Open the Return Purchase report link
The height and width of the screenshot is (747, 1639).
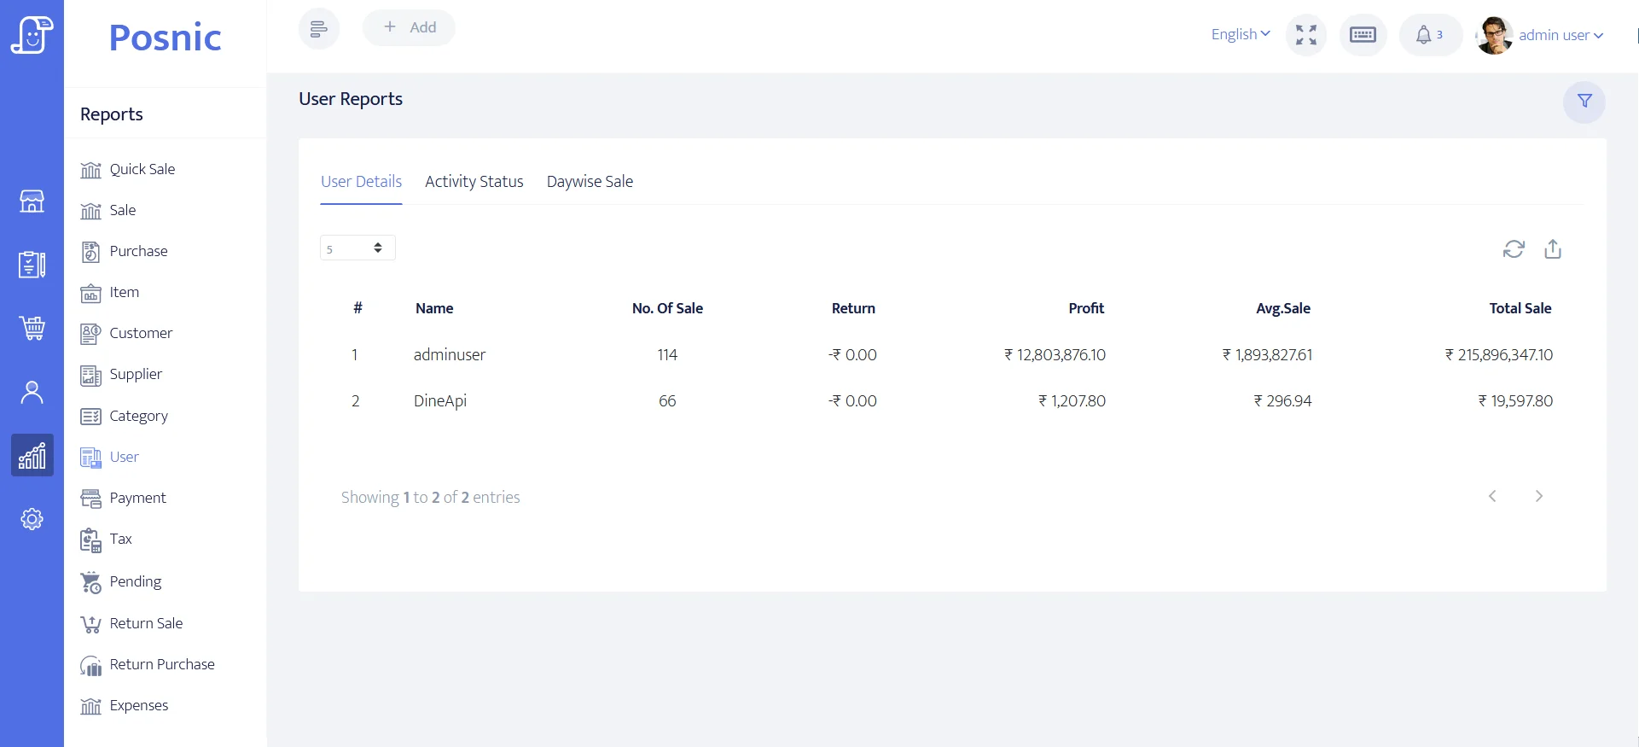[161, 664]
